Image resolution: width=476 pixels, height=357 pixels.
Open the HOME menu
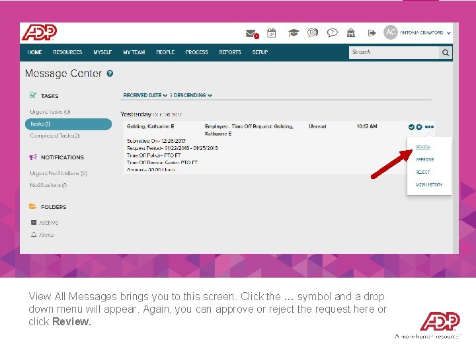point(34,52)
